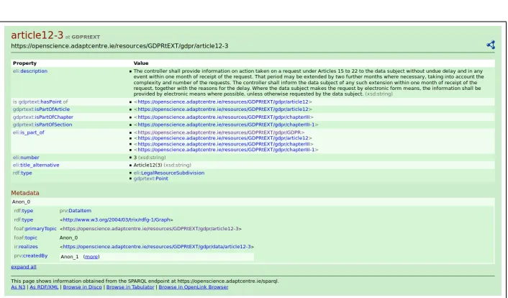This screenshot has height=298, width=508.
Task: Expand Anon_1 with the more link
Action: click(x=91, y=257)
